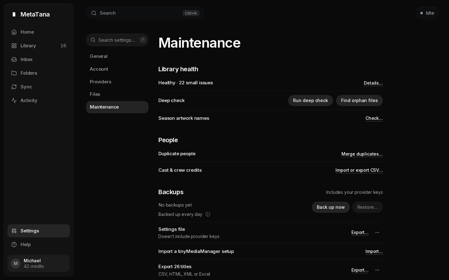This screenshot has height=280, width=449.
Task: Select the Account settings tab
Action: 117,69
